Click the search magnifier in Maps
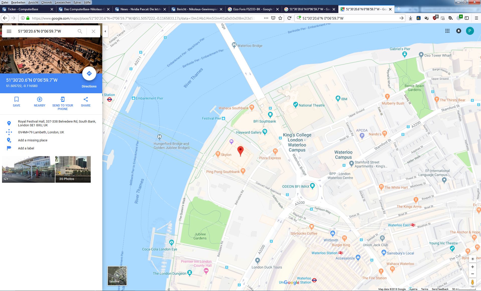 click(80, 31)
